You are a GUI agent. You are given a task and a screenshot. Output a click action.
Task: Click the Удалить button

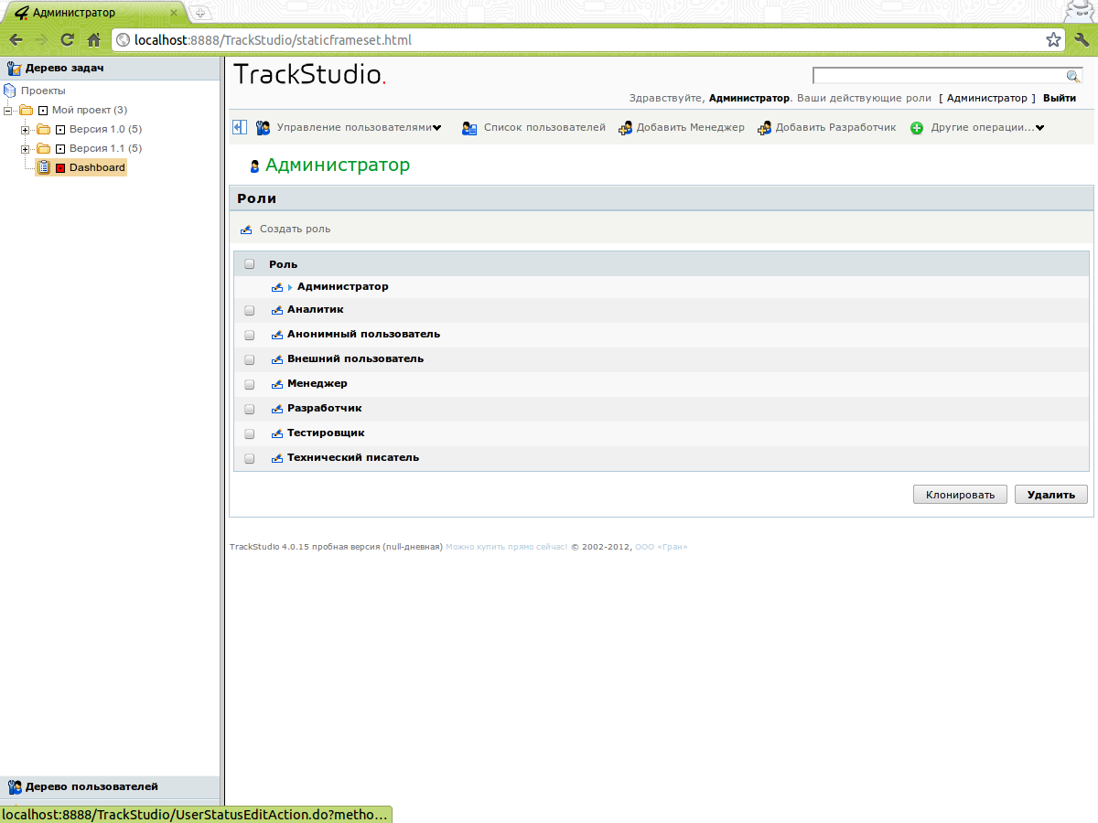(x=1051, y=495)
